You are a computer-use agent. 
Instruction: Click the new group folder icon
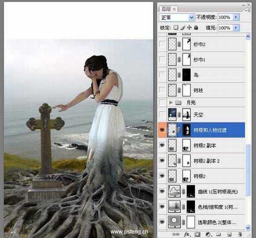point(219,234)
